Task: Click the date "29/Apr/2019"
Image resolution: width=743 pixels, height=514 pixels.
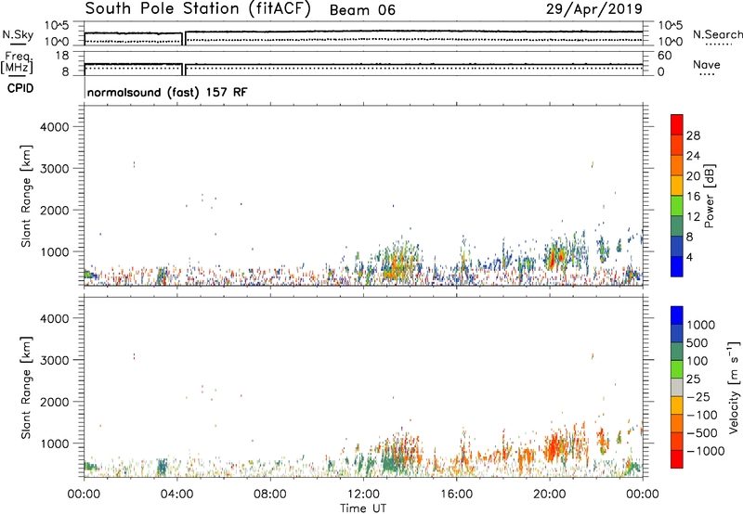Action: pos(594,9)
